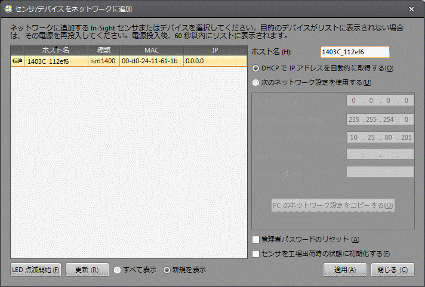Sort list by 種類 column header

click(104, 51)
